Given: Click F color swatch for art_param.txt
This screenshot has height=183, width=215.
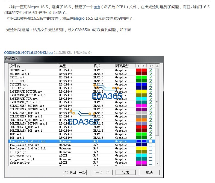Looking at the screenshot, I should [144, 155].
